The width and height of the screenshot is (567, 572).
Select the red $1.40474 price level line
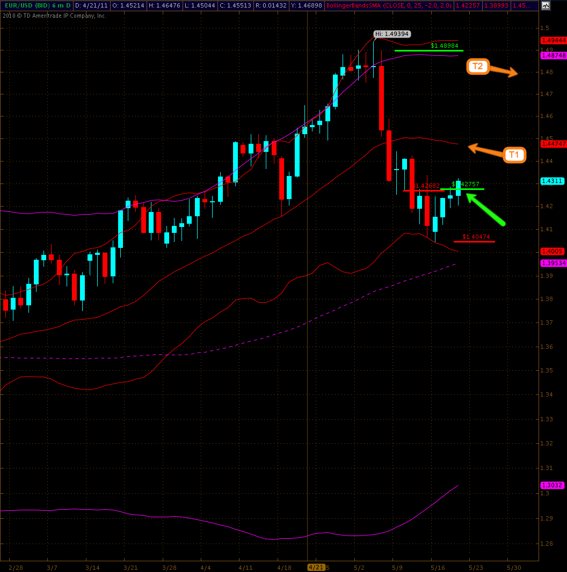click(x=474, y=241)
